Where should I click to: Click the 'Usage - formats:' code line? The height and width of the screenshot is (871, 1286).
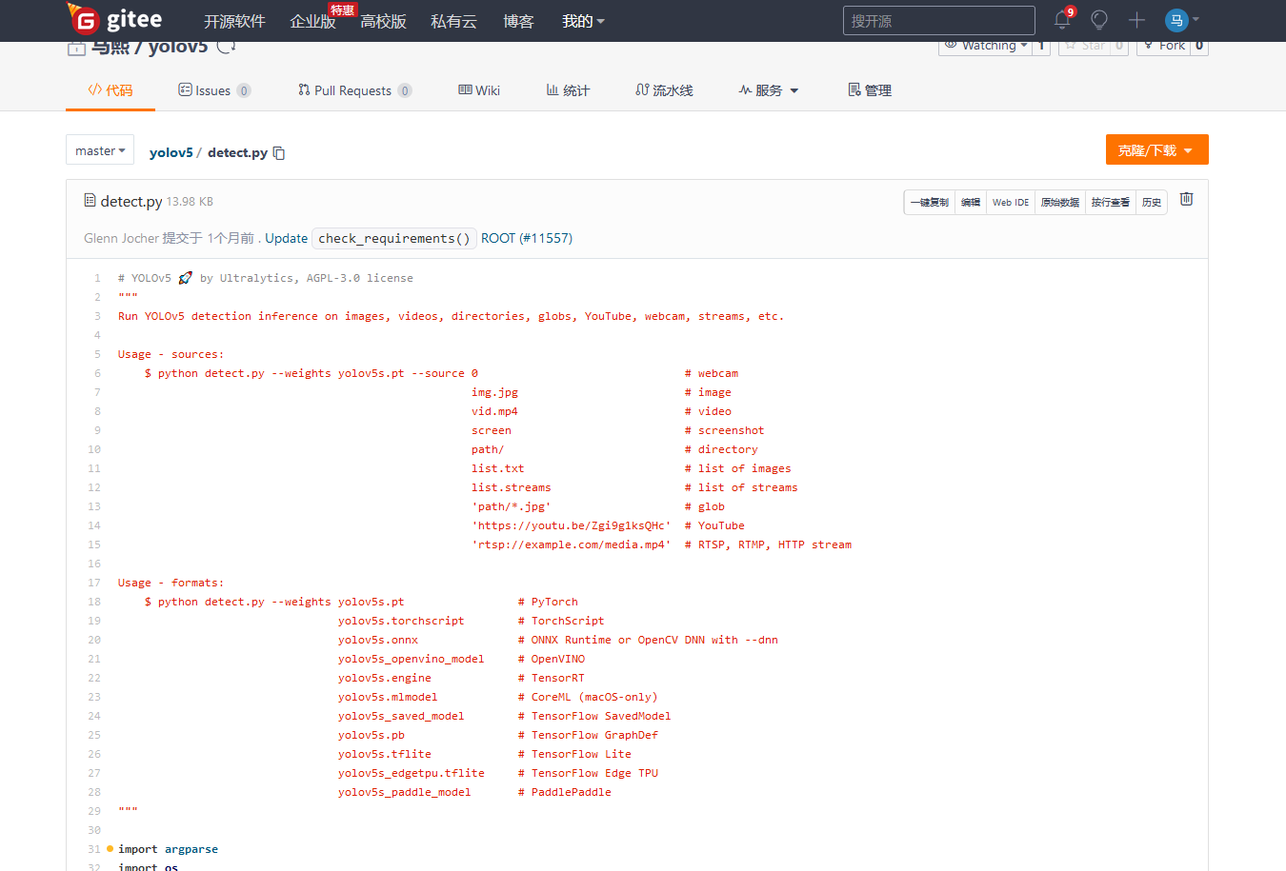point(171,583)
